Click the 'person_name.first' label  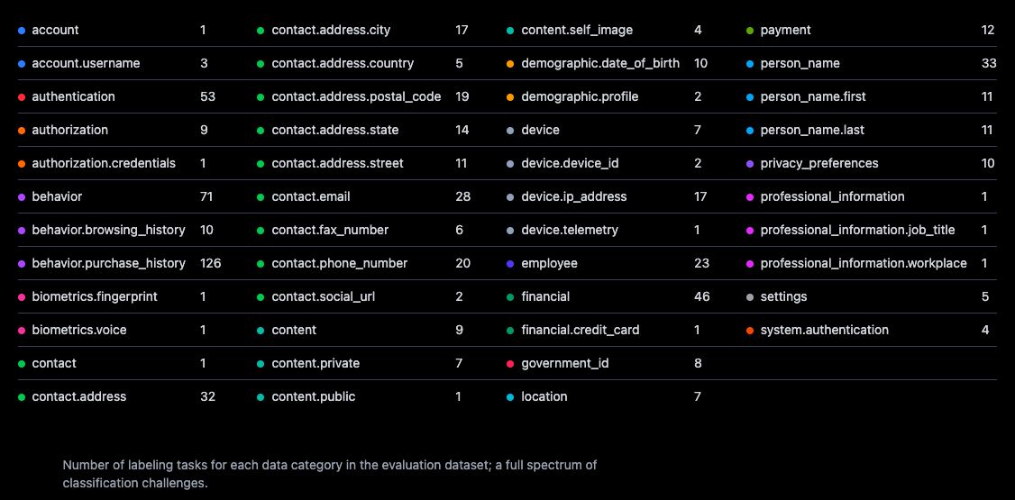point(812,96)
